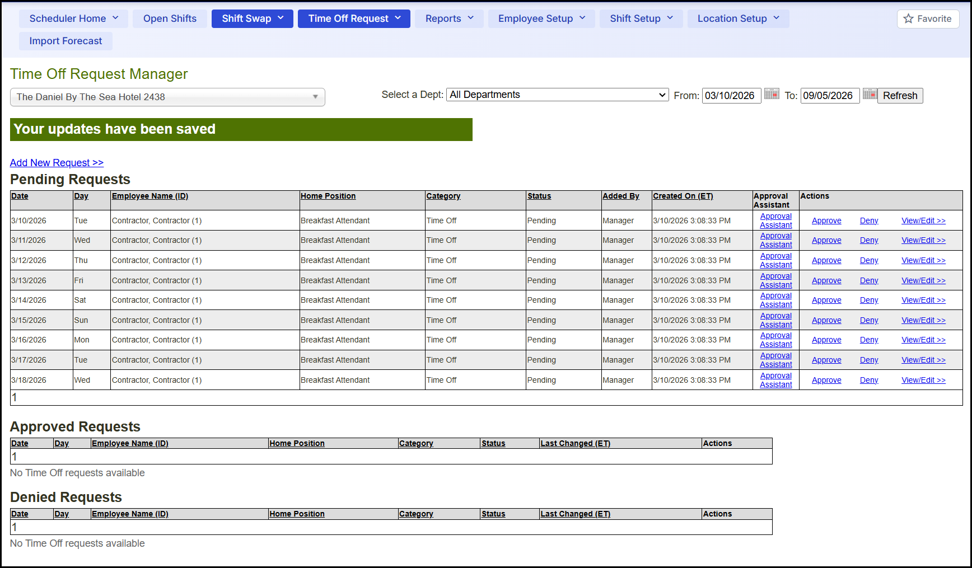Open the From date calendar picker icon
This screenshot has width=972, height=568.
[772, 94]
